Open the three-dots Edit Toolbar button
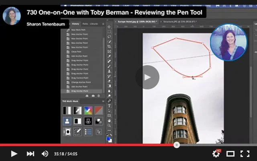This screenshot has height=161, width=257. tap(109, 130)
